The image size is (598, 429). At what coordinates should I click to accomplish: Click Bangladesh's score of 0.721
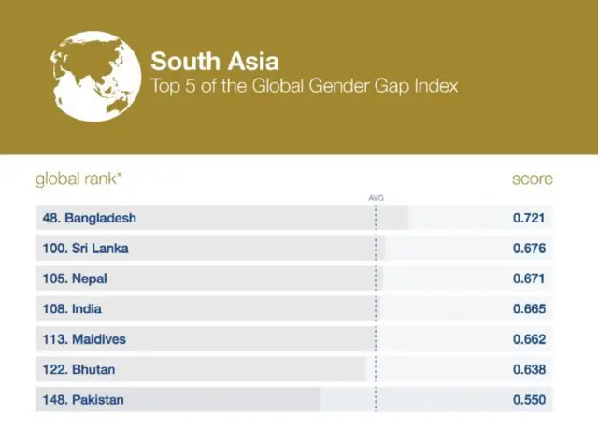pyautogui.click(x=529, y=218)
